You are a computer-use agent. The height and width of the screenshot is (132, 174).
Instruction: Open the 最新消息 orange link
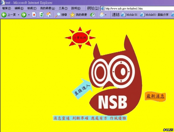click(x=155, y=96)
